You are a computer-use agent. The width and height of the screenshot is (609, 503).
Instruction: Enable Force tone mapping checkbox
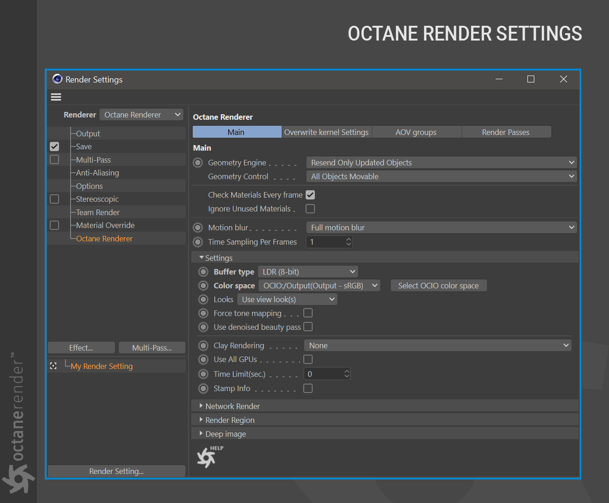(x=308, y=313)
